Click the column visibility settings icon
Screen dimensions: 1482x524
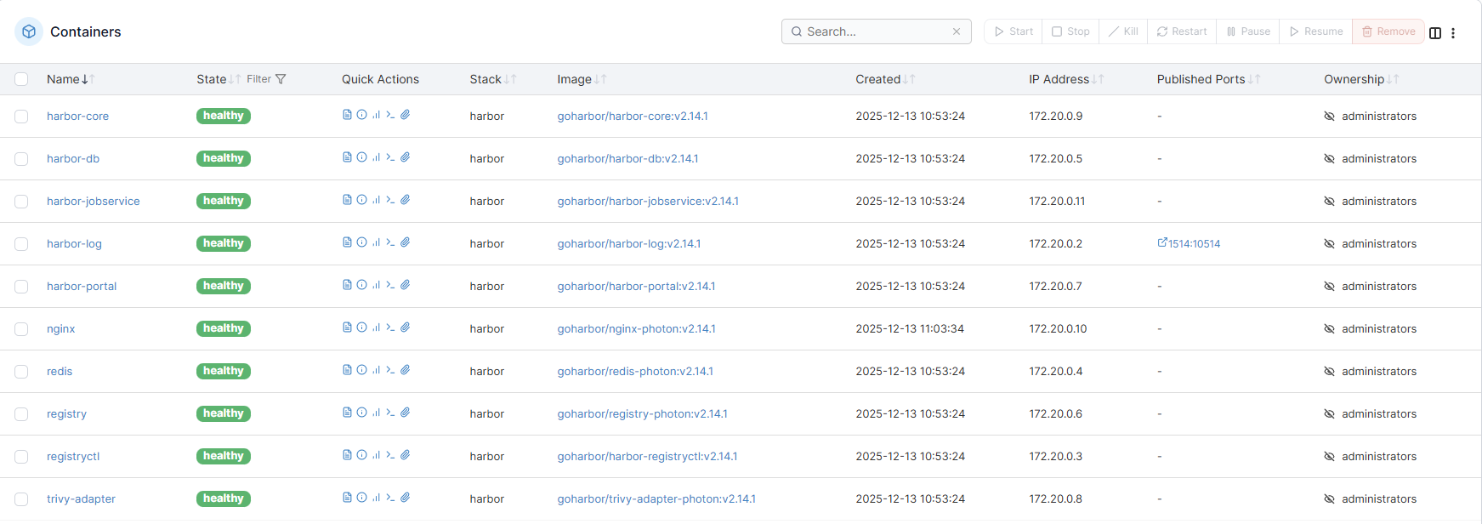click(x=1435, y=32)
